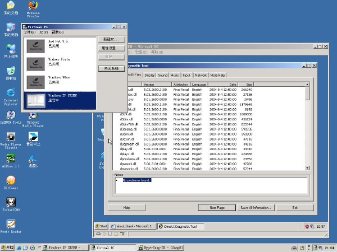This screenshot has width=337, height=252.
Task: Switch to Windows XP SP2EN taskbar button
Action: 65,248
